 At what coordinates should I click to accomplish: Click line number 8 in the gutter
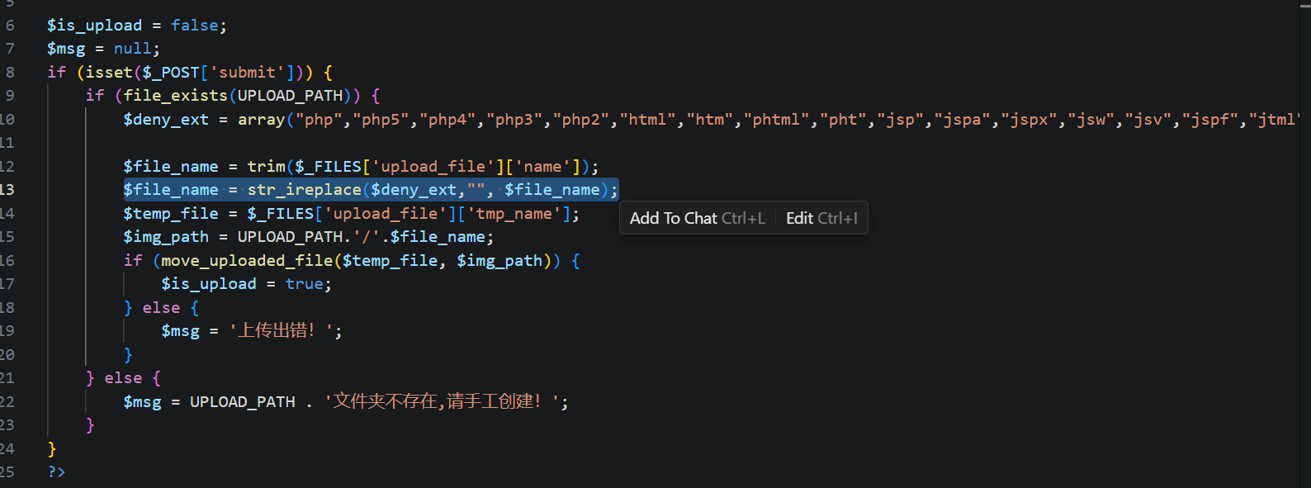(x=10, y=73)
